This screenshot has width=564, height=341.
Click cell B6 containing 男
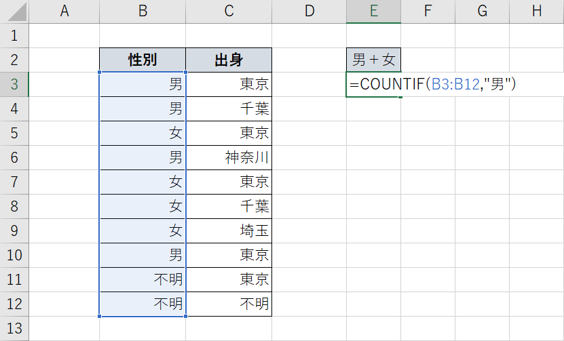coord(143,158)
